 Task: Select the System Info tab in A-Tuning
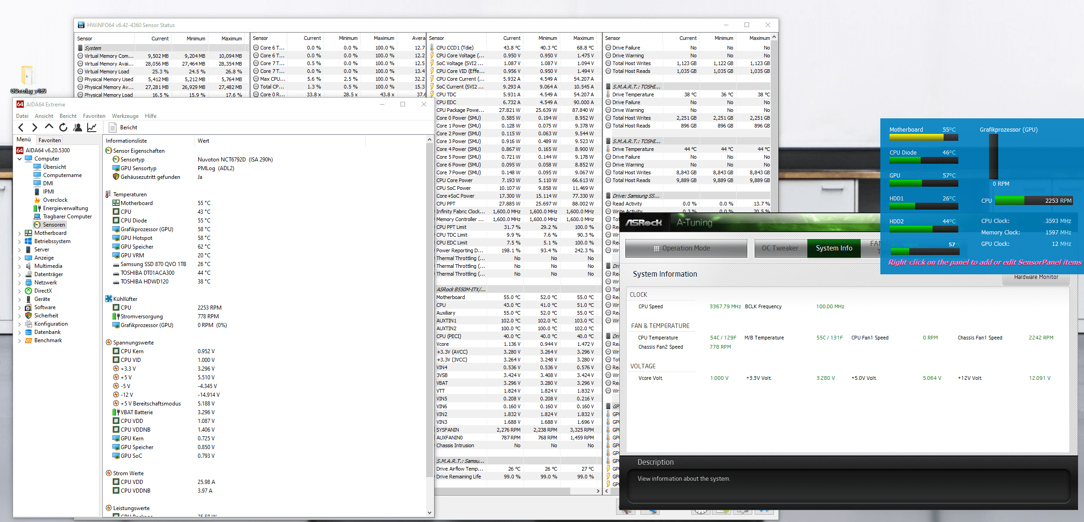coord(834,248)
